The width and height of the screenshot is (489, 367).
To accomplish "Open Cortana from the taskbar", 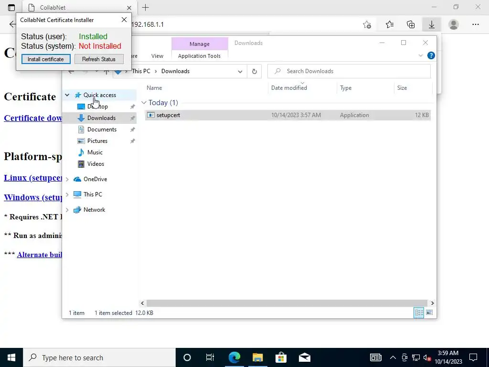I will coord(187,357).
